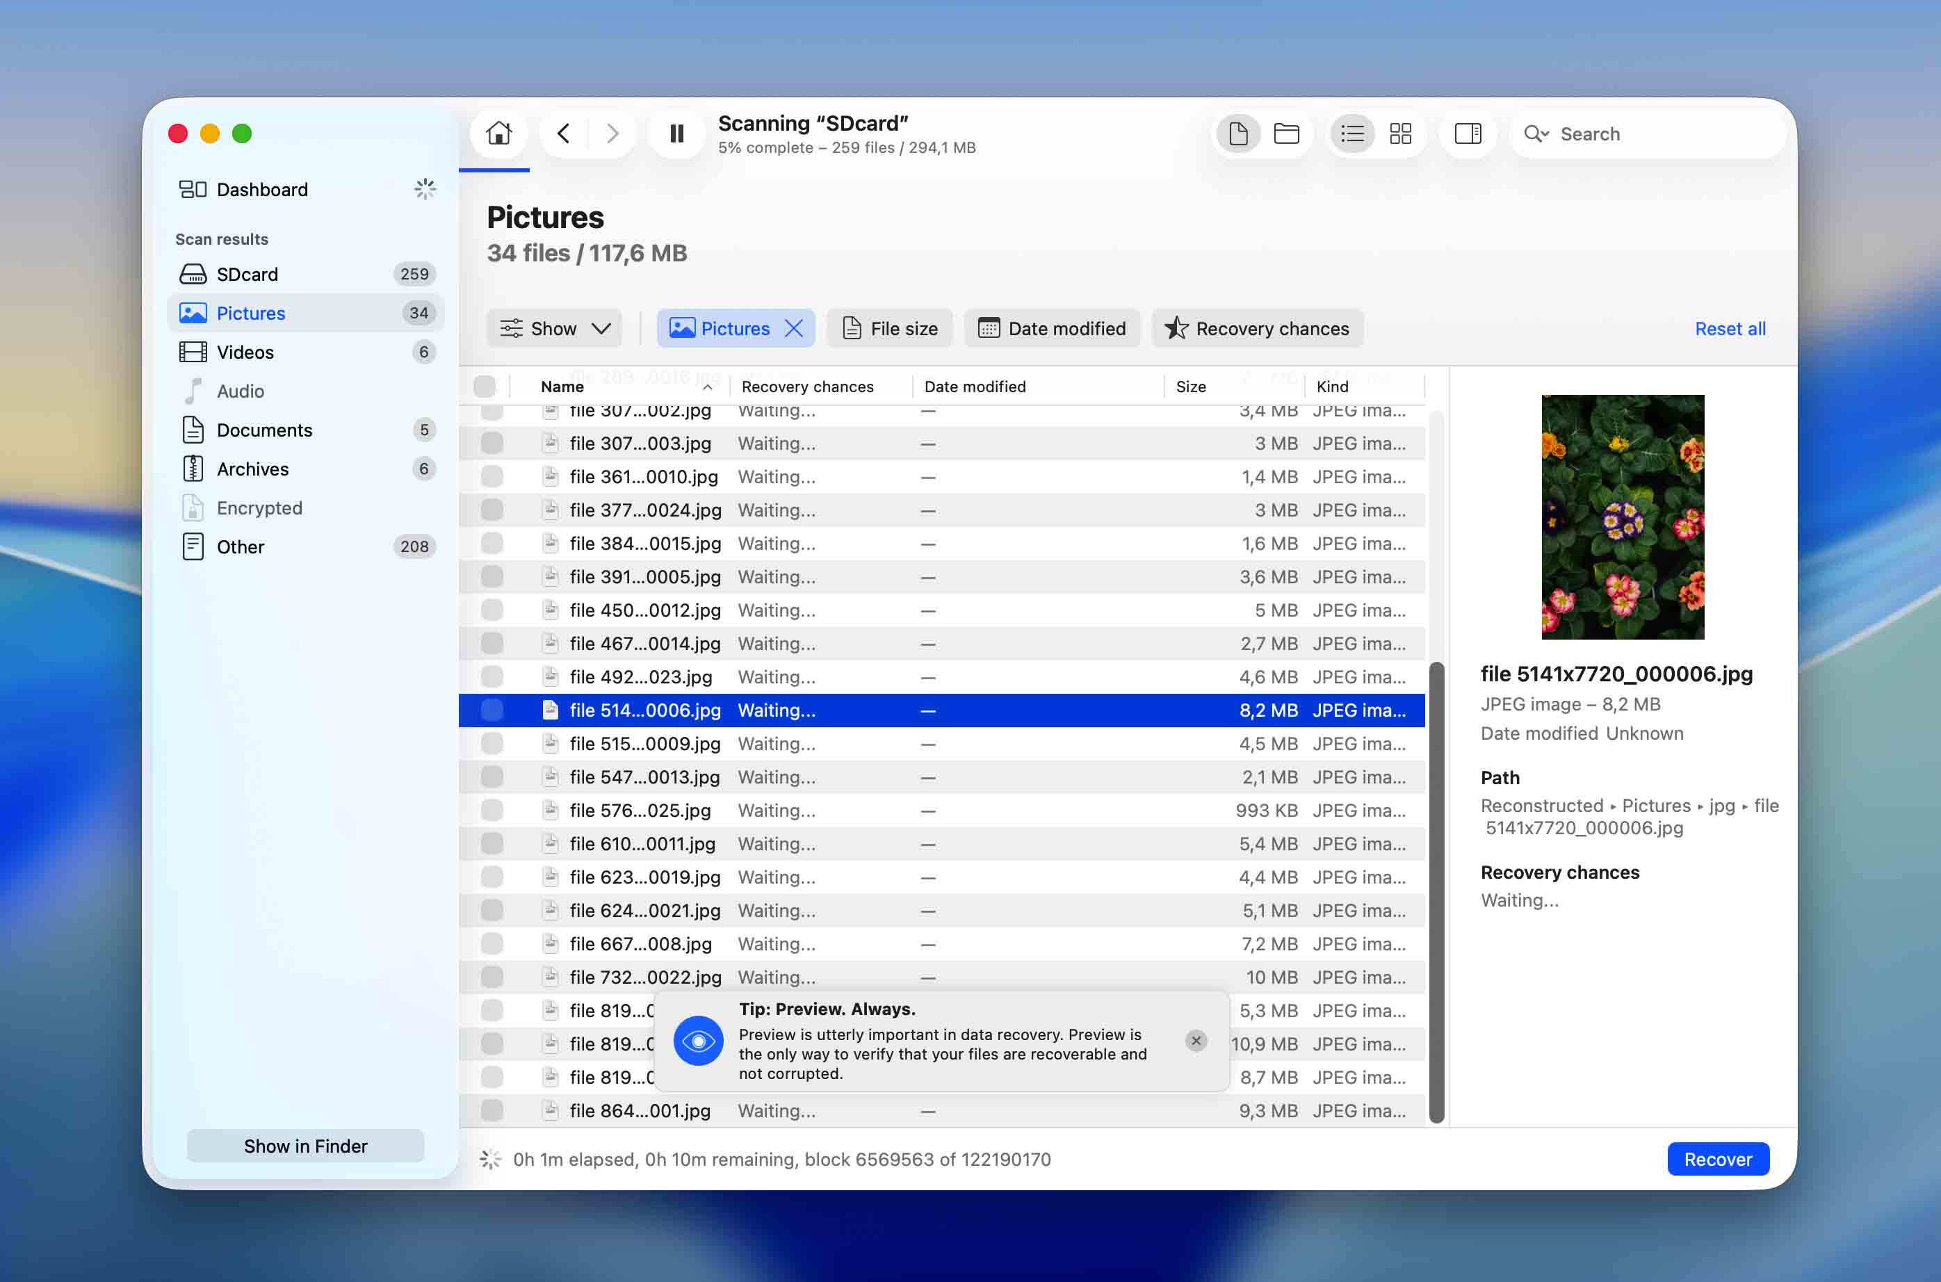The image size is (1941, 1282).
Task: Click file icon of file 667...008.jpg
Action: [x=550, y=943]
